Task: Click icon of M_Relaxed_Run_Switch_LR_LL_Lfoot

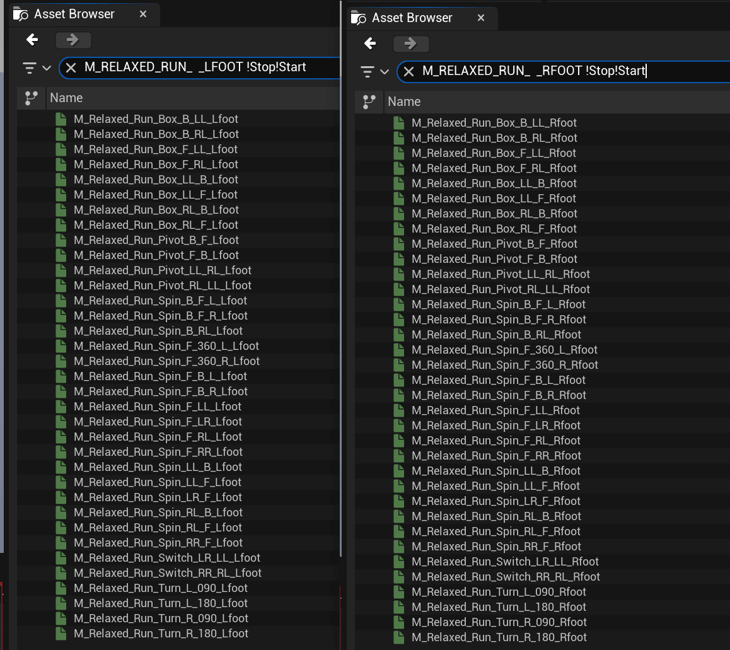Action: pos(61,558)
